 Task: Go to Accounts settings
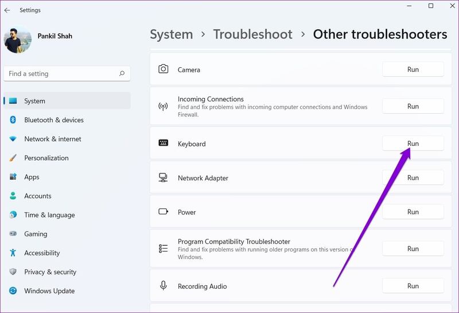tap(37, 196)
